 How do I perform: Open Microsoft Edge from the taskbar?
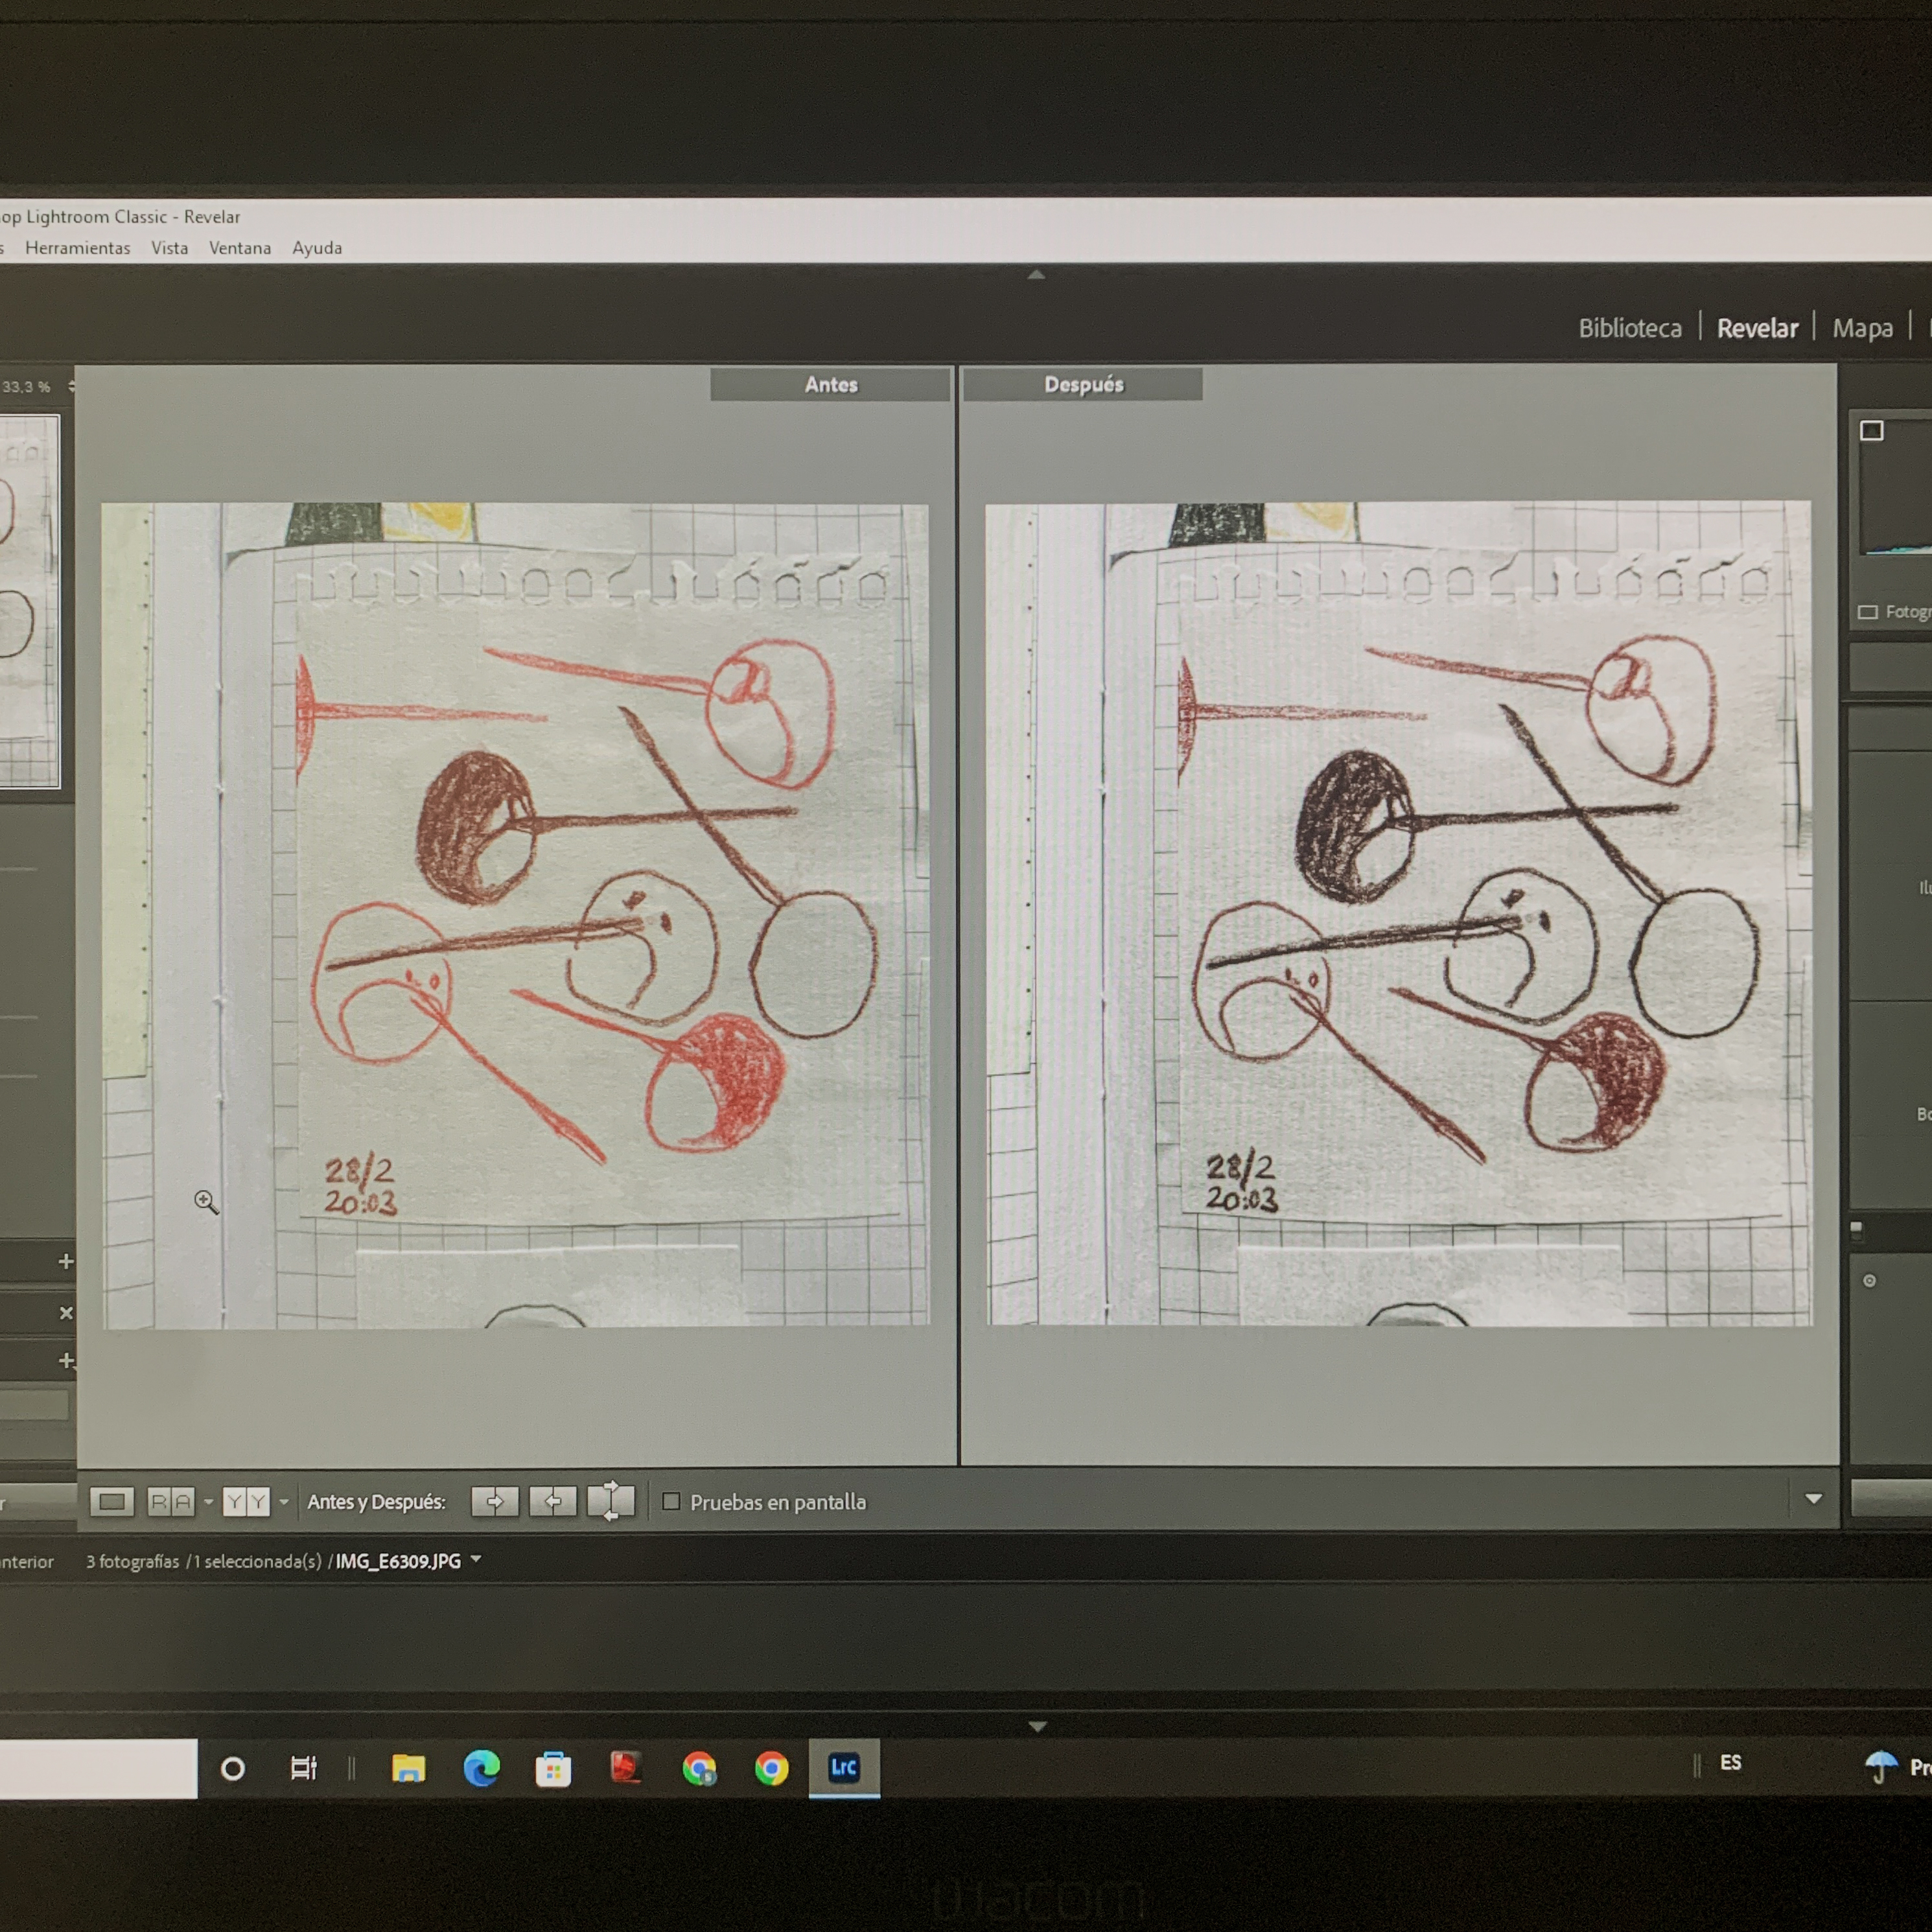[482, 1768]
